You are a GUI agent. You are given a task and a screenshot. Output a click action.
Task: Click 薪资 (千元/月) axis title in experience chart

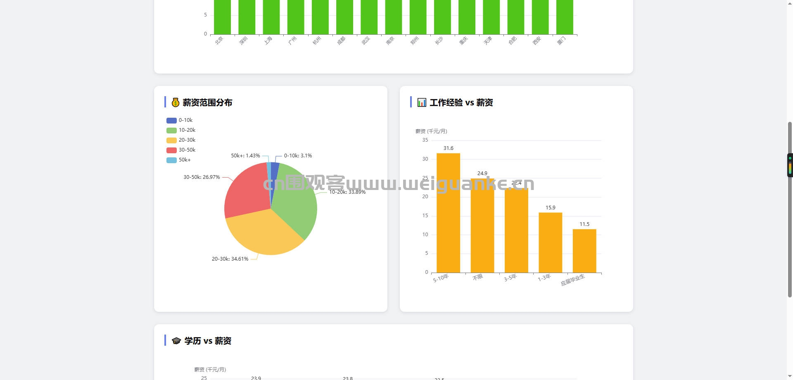coord(431,131)
